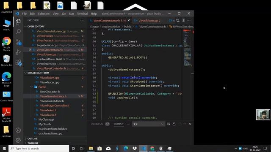Split the editor to the right
271x152 pixels.
[183, 20]
